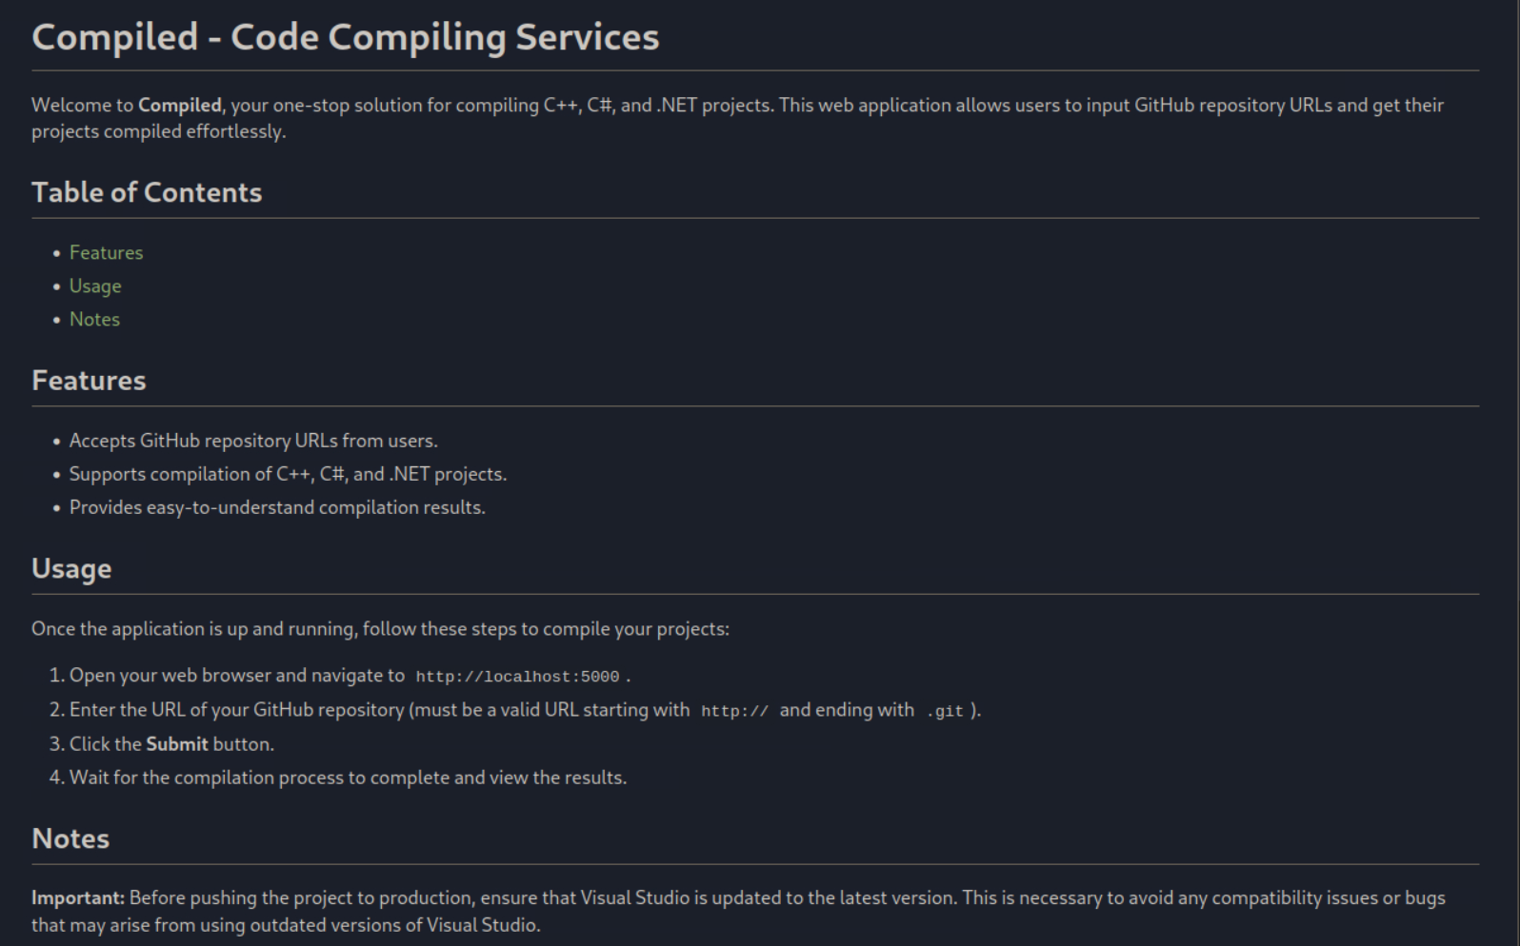Click the bold "Important:" label
The height and width of the screenshot is (946, 1520).
(x=78, y=898)
